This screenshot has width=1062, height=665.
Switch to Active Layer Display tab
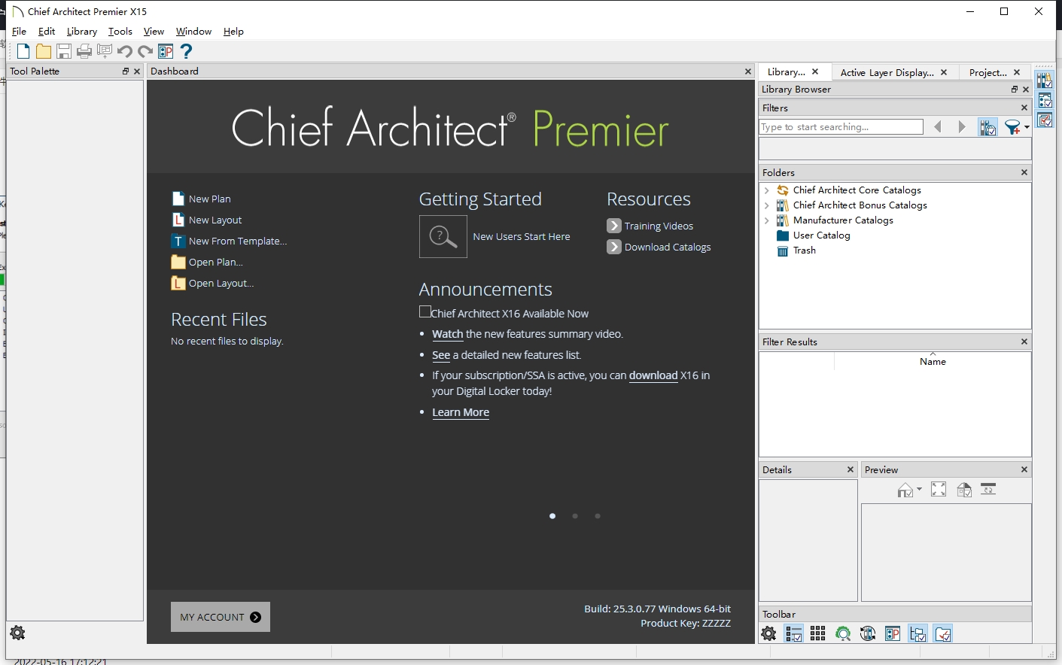pyautogui.click(x=887, y=72)
